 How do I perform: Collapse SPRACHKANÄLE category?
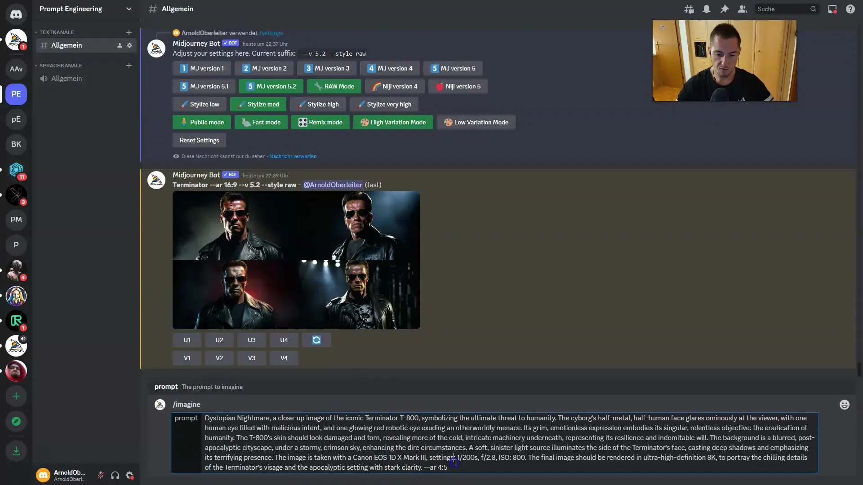pos(61,66)
